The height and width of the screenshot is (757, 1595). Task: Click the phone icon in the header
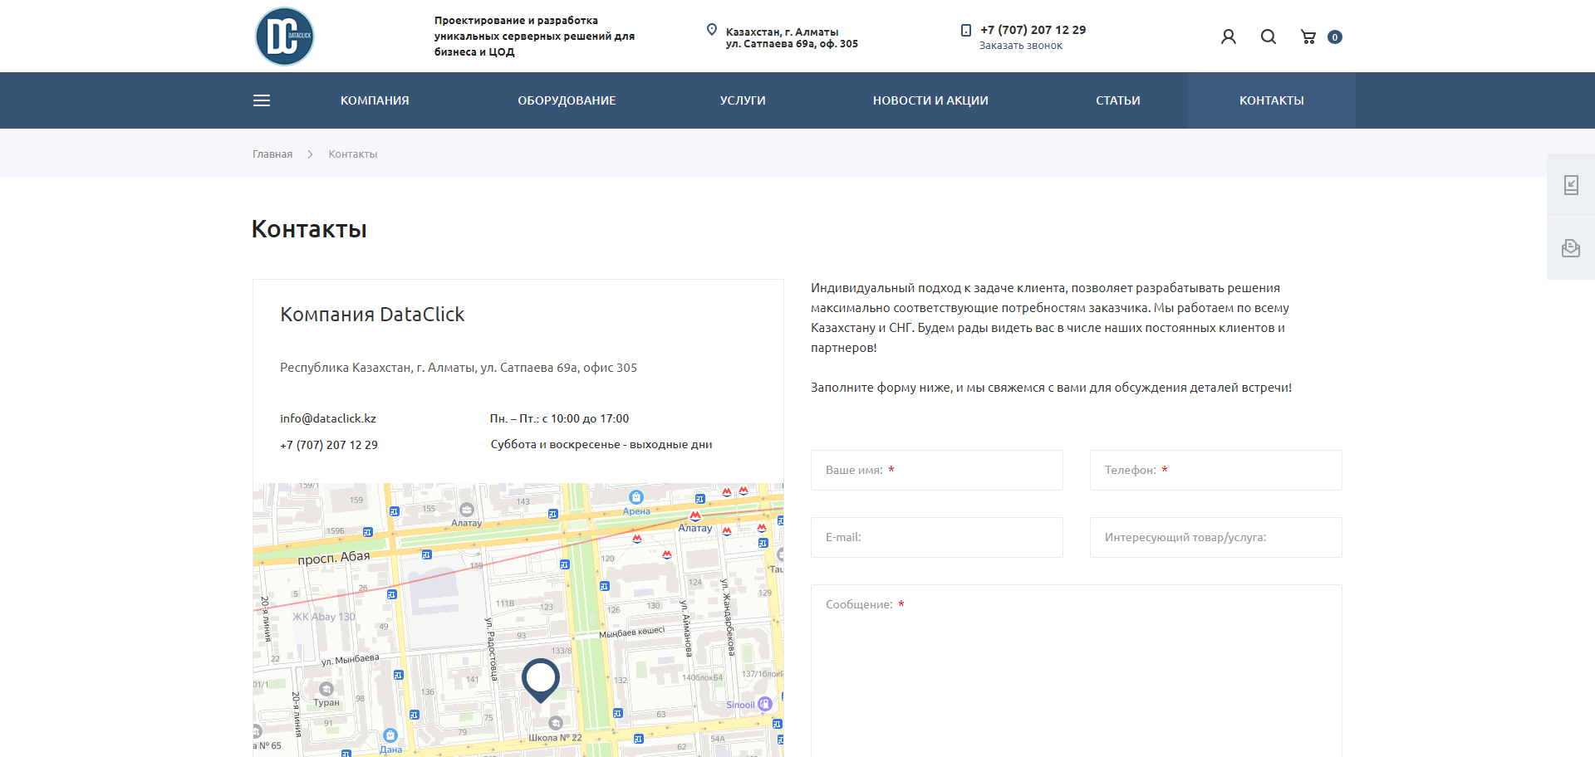click(966, 30)
